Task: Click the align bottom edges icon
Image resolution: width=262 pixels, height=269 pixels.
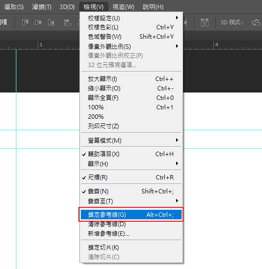Action: (51, 22)
